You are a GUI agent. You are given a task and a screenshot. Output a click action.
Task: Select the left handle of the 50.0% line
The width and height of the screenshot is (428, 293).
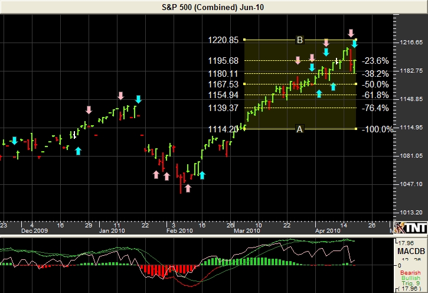(244, 84)
